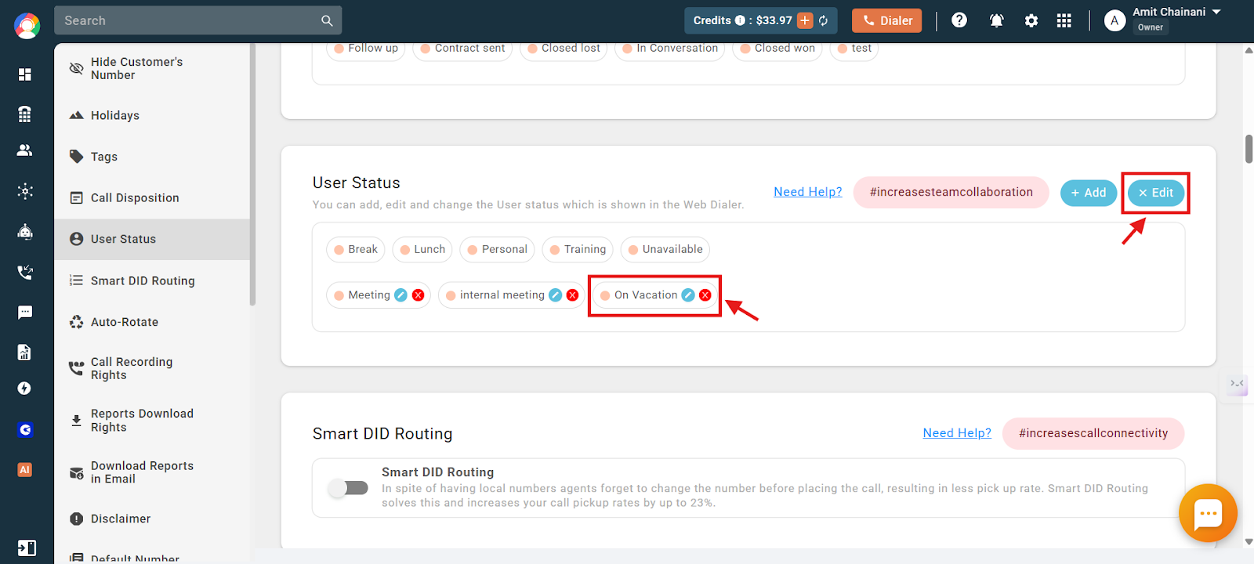Open the reports document icon in the left rail

tap(25, 352)
